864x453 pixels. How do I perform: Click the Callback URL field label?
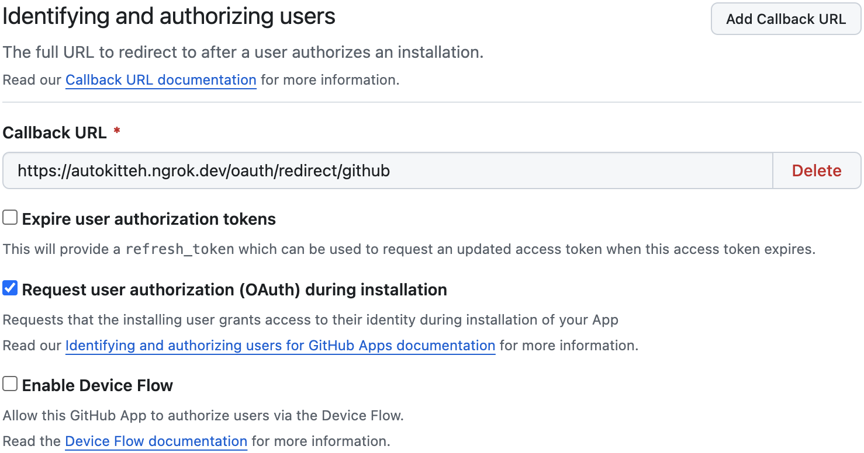[x=55, y=133]
